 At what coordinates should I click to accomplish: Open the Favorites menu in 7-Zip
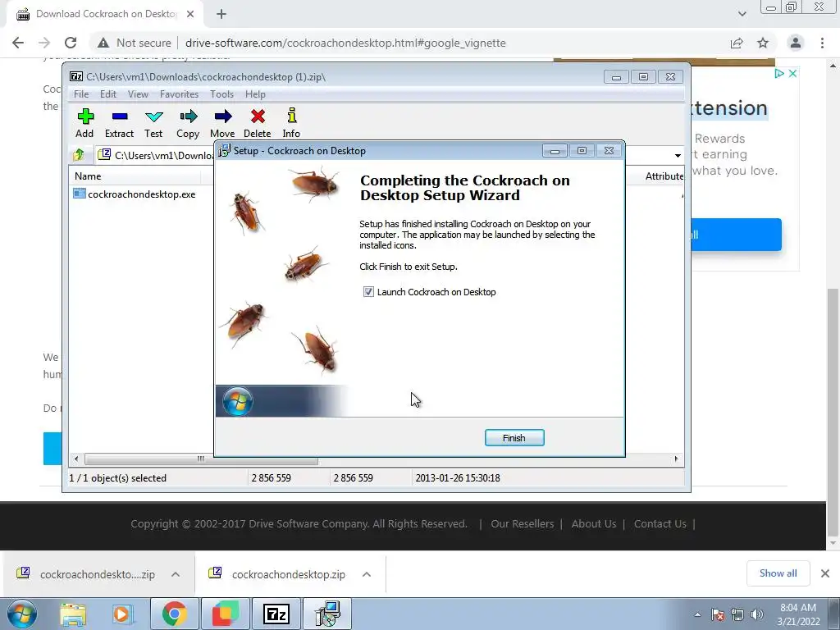(179, 94)
